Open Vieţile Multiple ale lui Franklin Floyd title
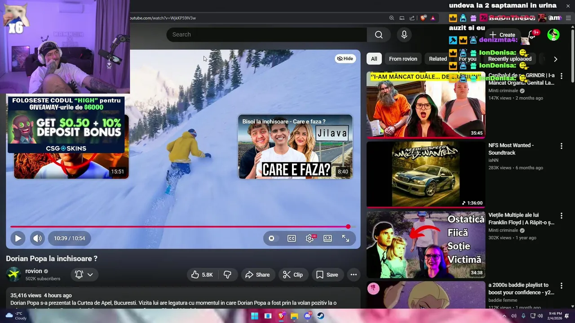 (522, 219)
